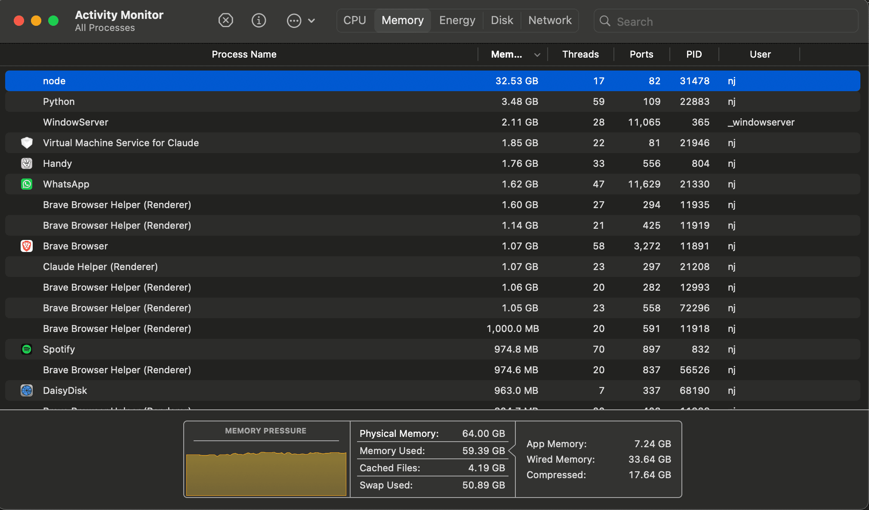The image size is (869, 510).
Task: Click the Stop process (X) toolbar icon
Action: 225,20
